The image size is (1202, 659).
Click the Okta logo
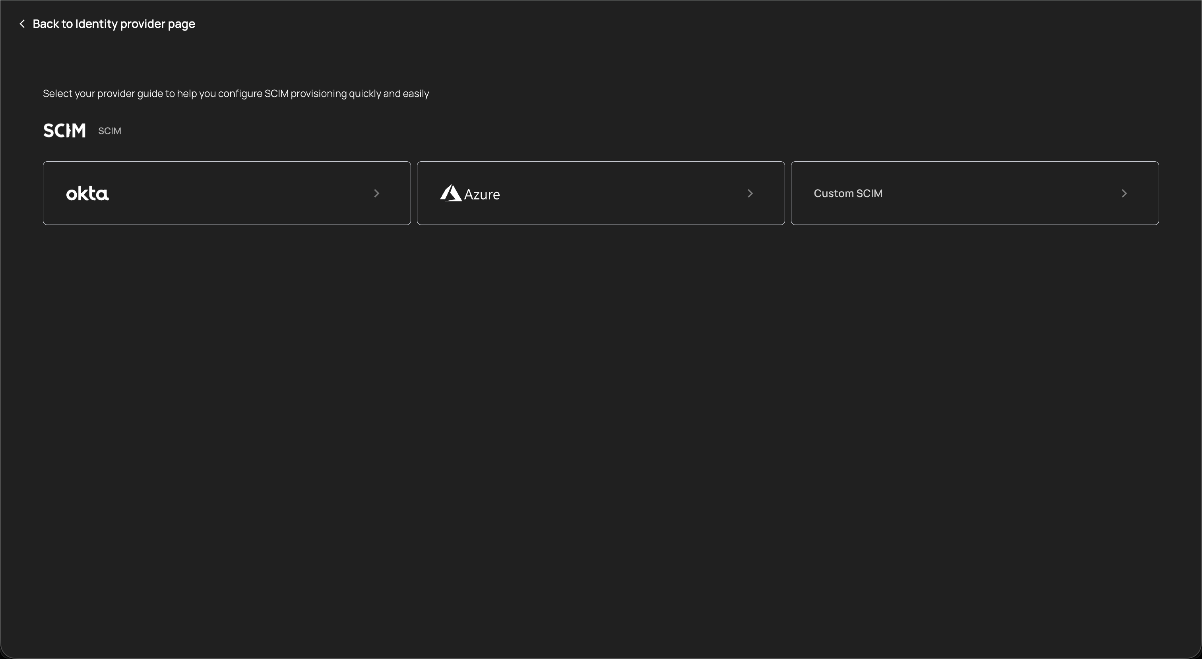87,194
